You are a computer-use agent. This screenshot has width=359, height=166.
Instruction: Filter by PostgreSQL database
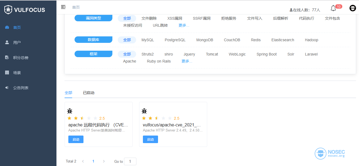click(x=175, y=40)
